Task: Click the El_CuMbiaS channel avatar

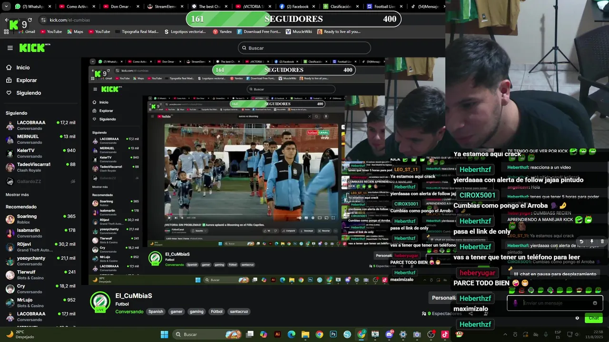Action: (100, 302)
